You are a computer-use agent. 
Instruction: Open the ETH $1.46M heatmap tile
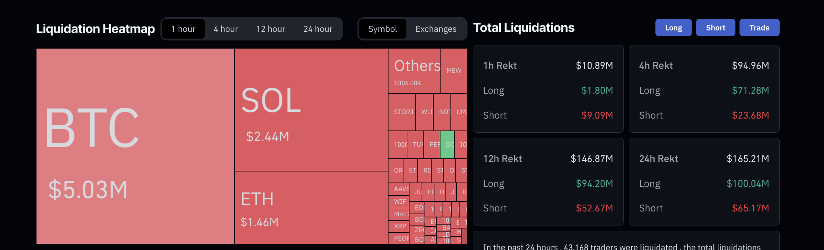click(x=311, y=207)
